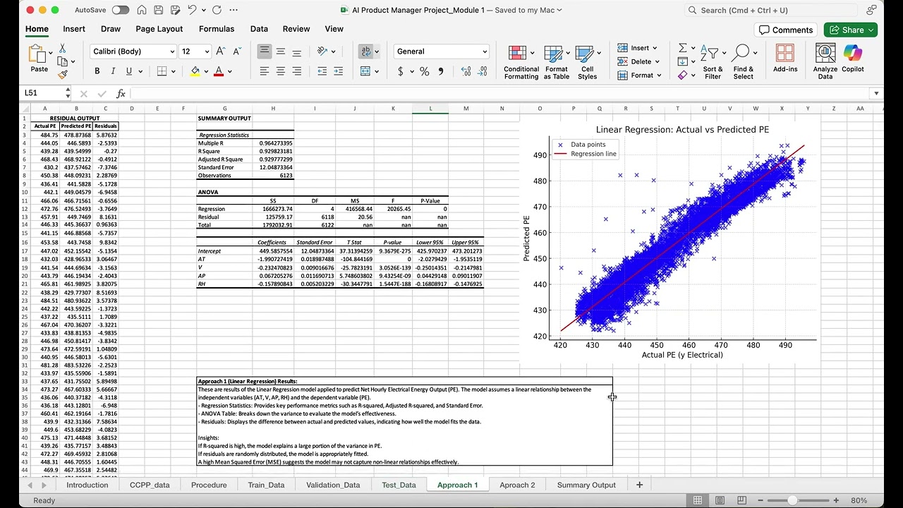Expand the Delete cells dropdown

point(658,61)
